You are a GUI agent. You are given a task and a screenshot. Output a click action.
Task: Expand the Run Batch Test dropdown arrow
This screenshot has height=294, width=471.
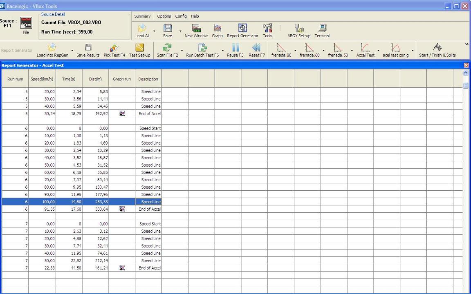(222, 51)
